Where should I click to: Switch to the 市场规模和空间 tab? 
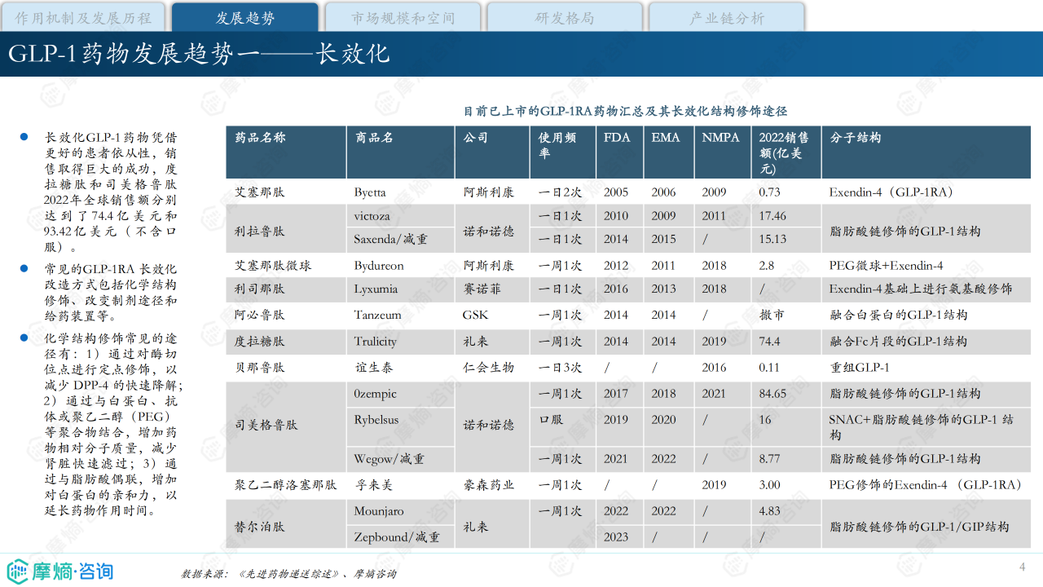point(403,17)
